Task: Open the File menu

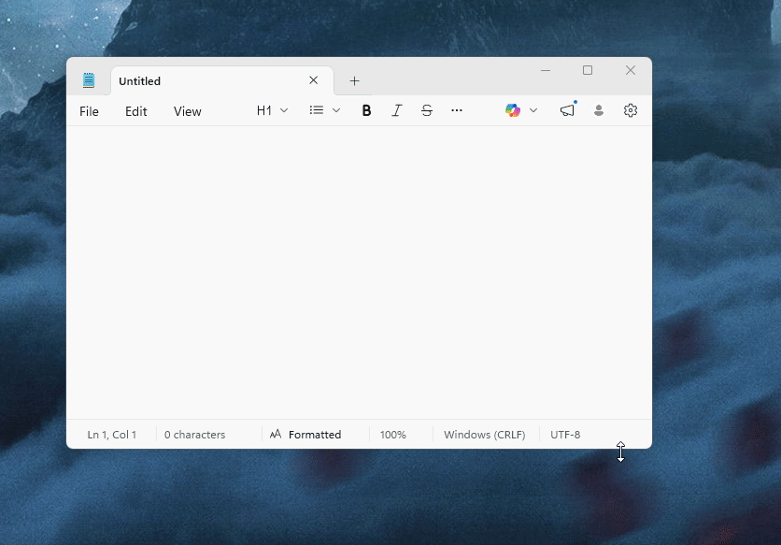Action: click(89, 111)
